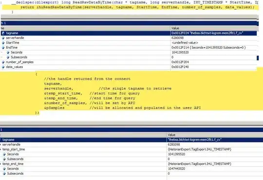Click the icon next to number_of_samples
Image resolution: width=263 pixels, height=180 pixels.
(3, 62)
